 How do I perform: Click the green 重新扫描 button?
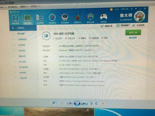pyautogui.click(x=133, y=33)
